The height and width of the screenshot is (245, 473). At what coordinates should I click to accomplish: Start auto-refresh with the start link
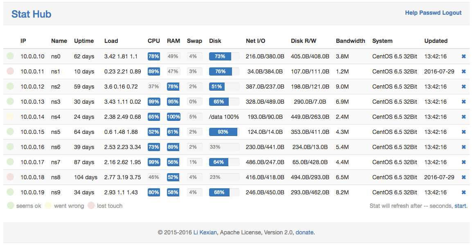click(460, 206)
